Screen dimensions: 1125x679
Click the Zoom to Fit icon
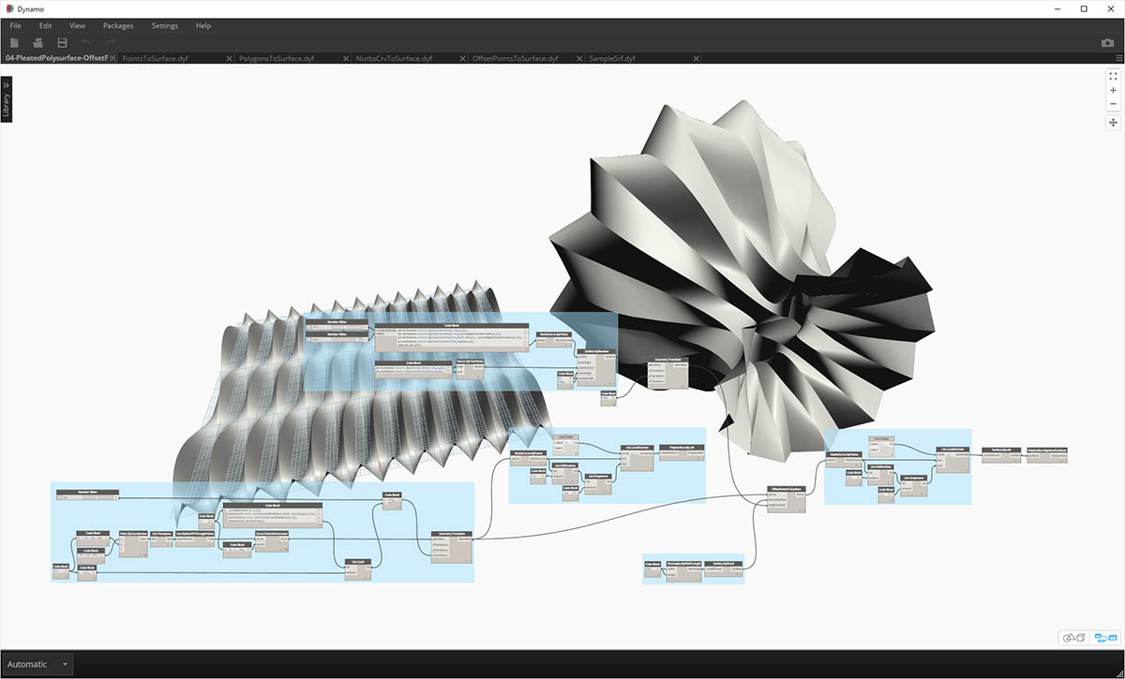point(1113,76)
